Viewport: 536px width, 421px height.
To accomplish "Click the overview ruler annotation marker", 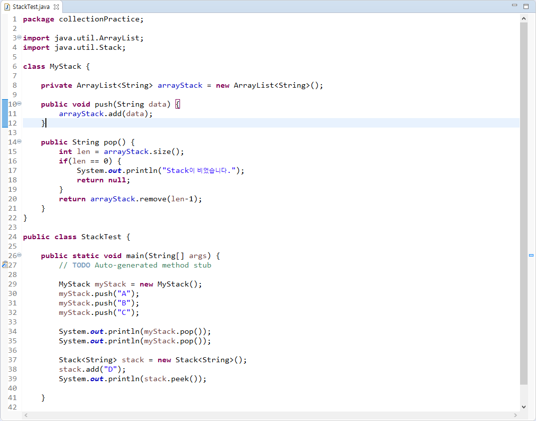I will click(531, 255).
